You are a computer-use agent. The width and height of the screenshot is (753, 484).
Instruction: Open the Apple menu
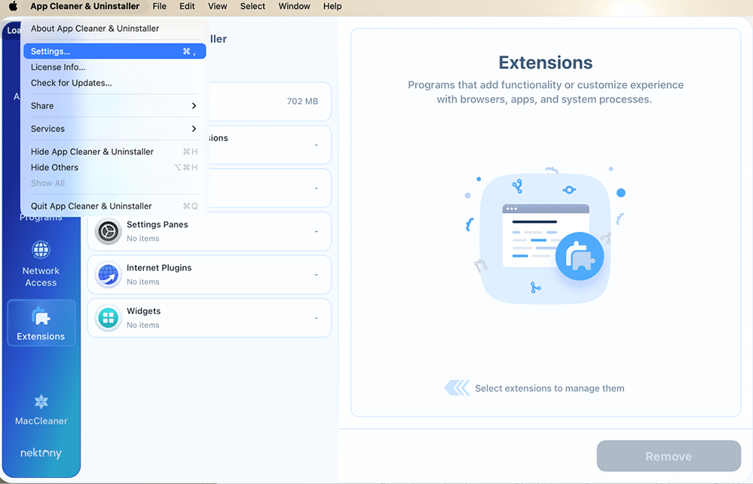pos(13,6)
